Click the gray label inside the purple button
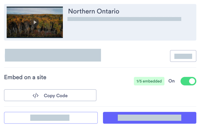This screenshot has height=128, width=202. [149, 118]
